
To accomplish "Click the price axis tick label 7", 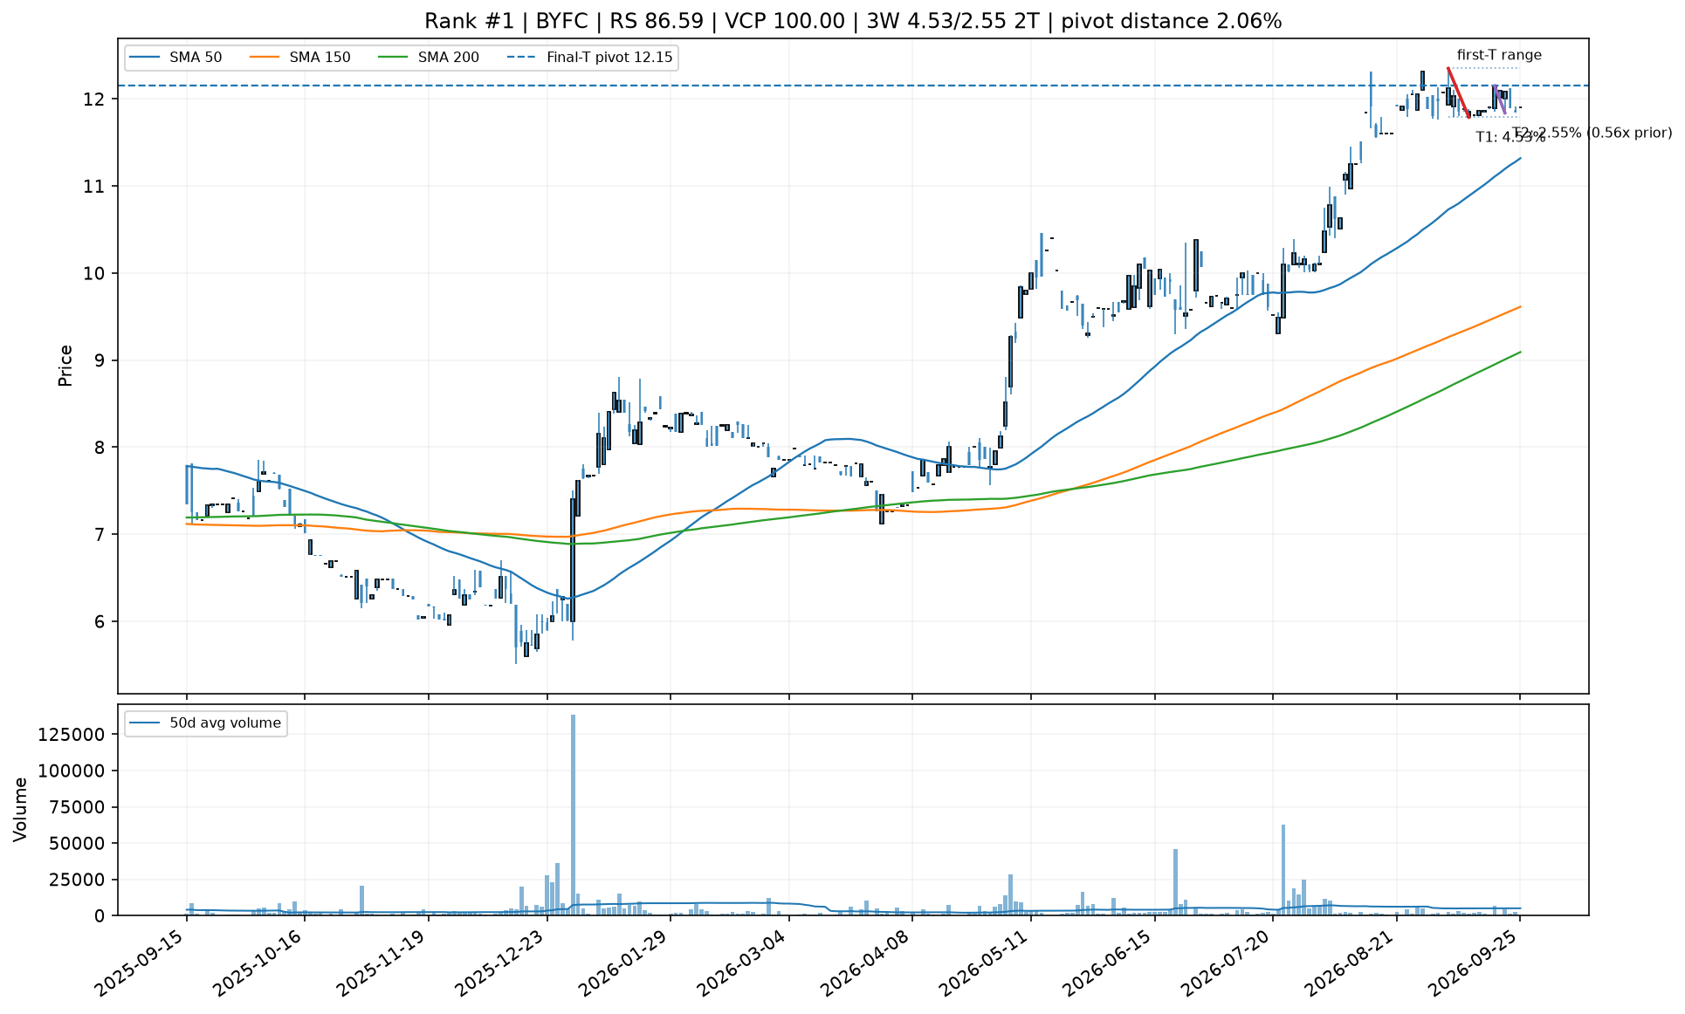I will point(100,535).
